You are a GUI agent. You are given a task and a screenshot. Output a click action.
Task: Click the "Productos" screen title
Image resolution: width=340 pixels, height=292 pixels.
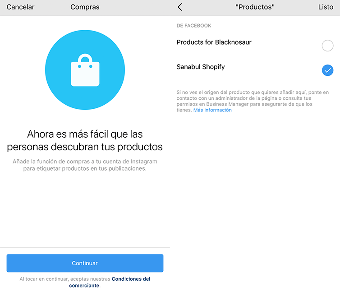tap(255, 7)
